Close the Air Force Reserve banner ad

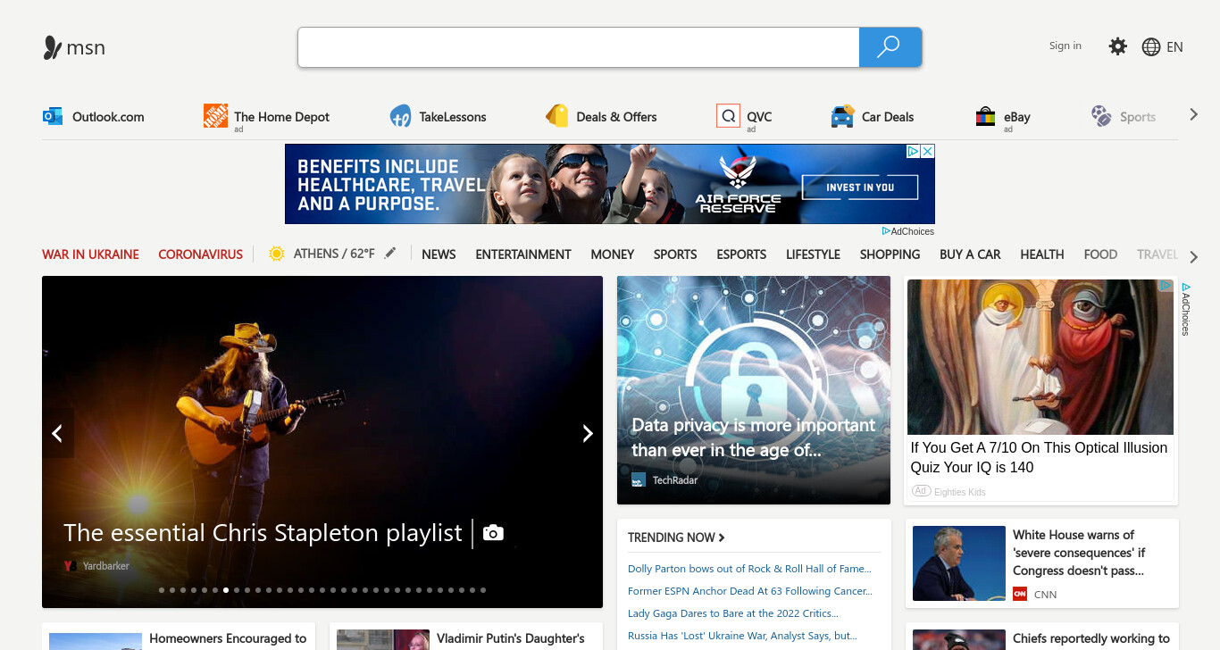tap(927, 152)
